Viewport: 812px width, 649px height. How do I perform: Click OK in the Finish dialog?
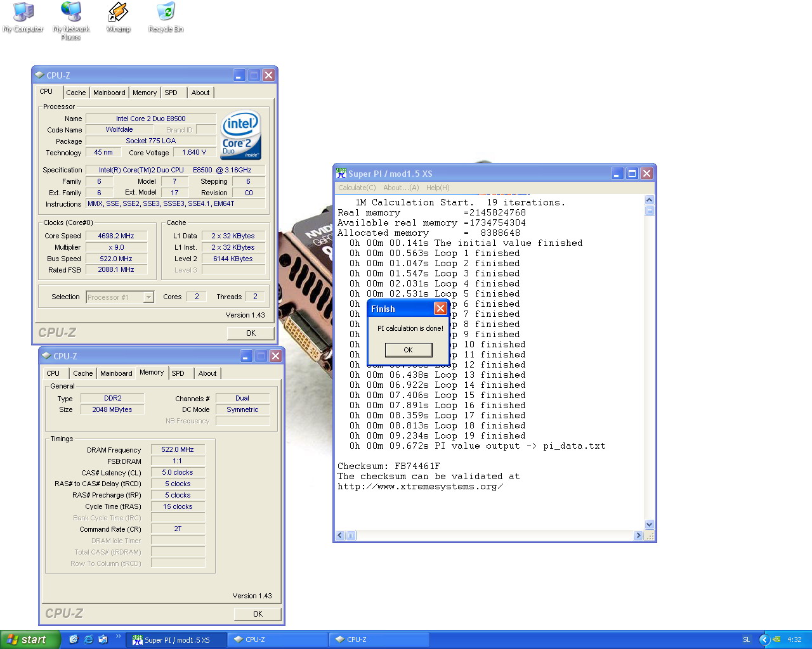(x=409, y=350)
